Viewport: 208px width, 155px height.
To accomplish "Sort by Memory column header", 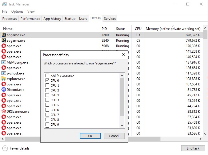I will point(173,29).
